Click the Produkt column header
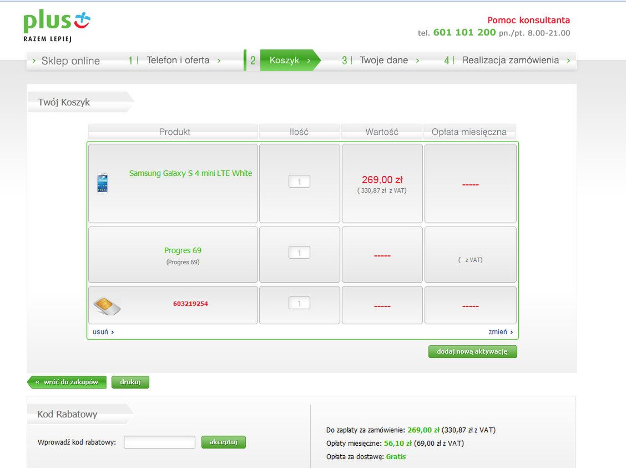 click(173, 132)
